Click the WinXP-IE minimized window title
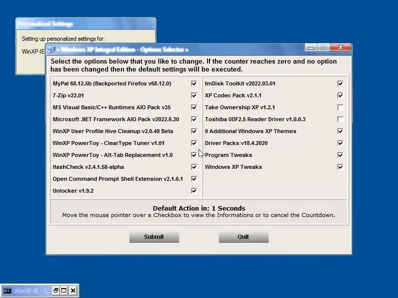Viewport: 398px width, 298px height. [32, 291]
